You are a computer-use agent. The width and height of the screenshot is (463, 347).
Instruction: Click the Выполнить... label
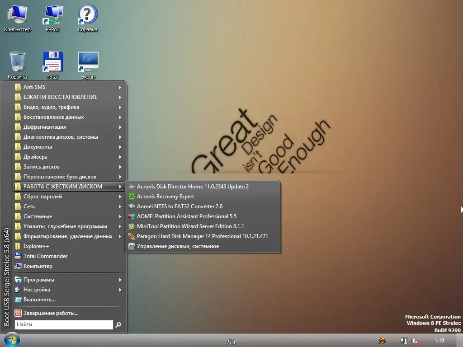coord(39,300)
